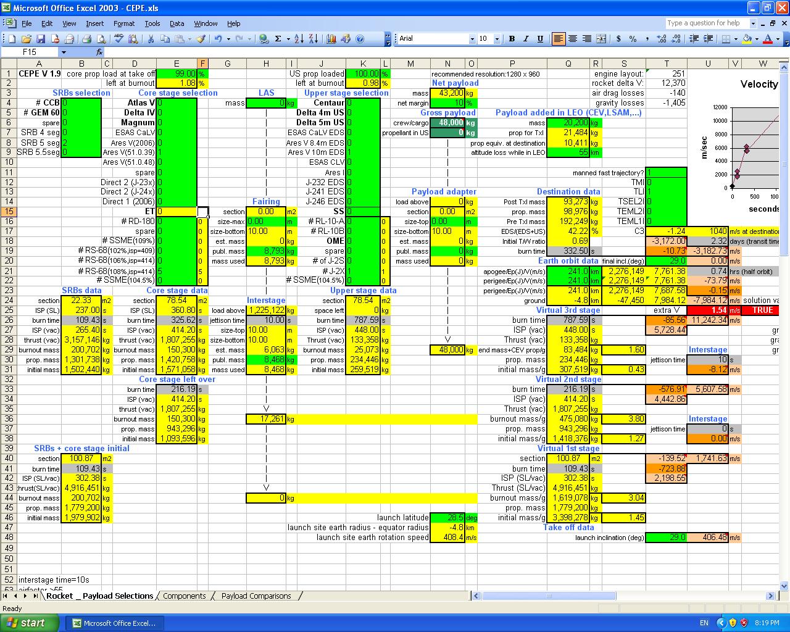Toggle Bold formatting
The image size is (790, 632).
tap(512, 39)
